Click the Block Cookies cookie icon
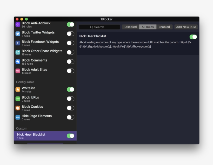213x165 pixels. 18,108
